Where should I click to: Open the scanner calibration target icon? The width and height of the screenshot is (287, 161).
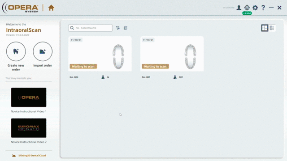coord(247,8)
